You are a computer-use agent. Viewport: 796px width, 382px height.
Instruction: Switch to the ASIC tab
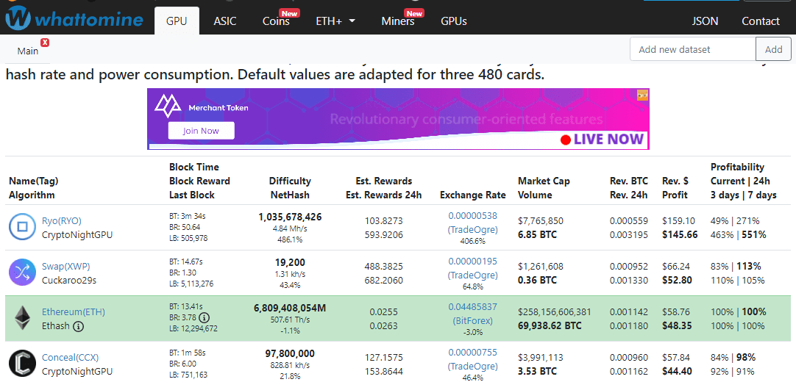coord(225,21)
